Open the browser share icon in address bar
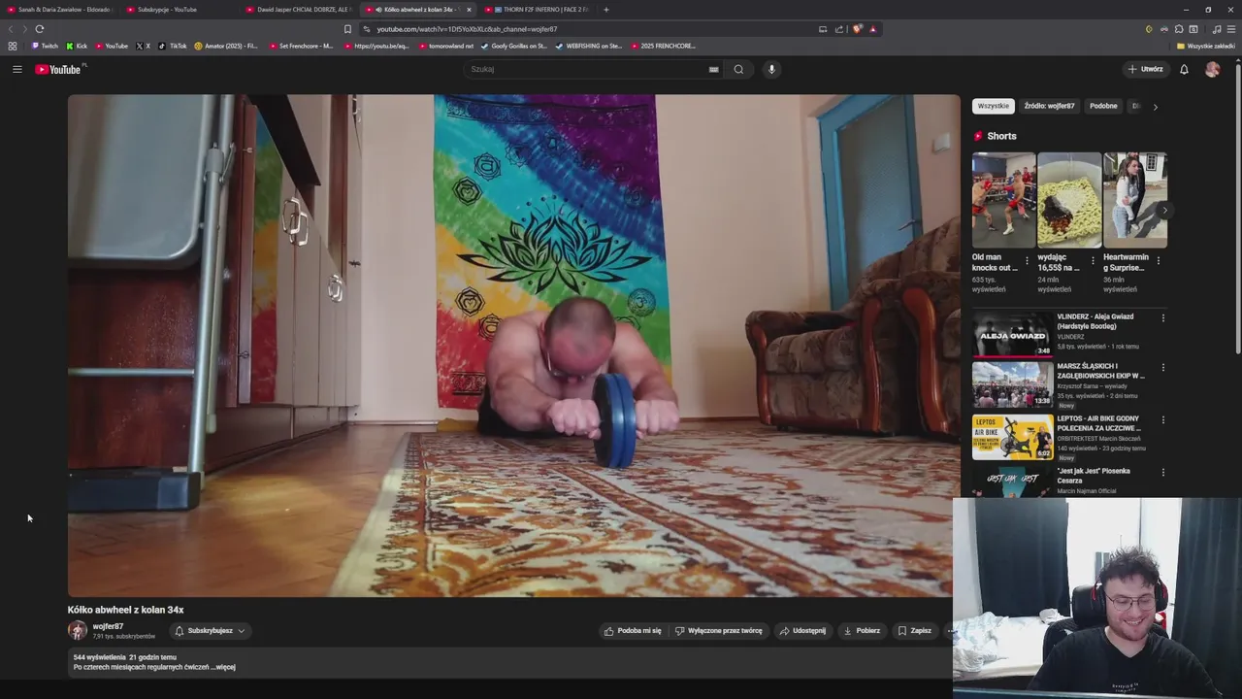 click(839, 29)
